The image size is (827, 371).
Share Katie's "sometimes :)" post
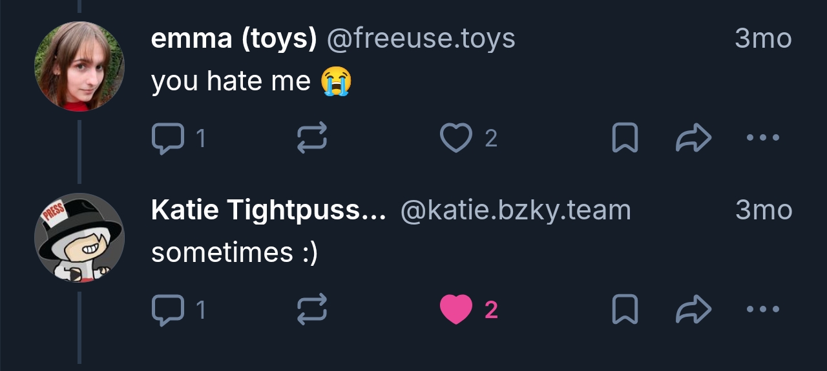pyautogui.click(x=693, y=310)
